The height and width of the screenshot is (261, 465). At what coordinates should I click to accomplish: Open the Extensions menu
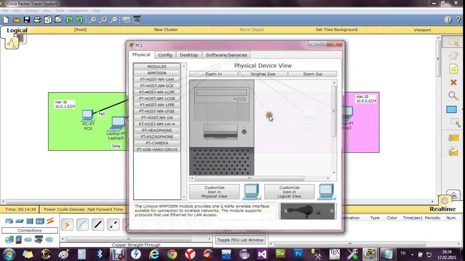pos(78,11)
